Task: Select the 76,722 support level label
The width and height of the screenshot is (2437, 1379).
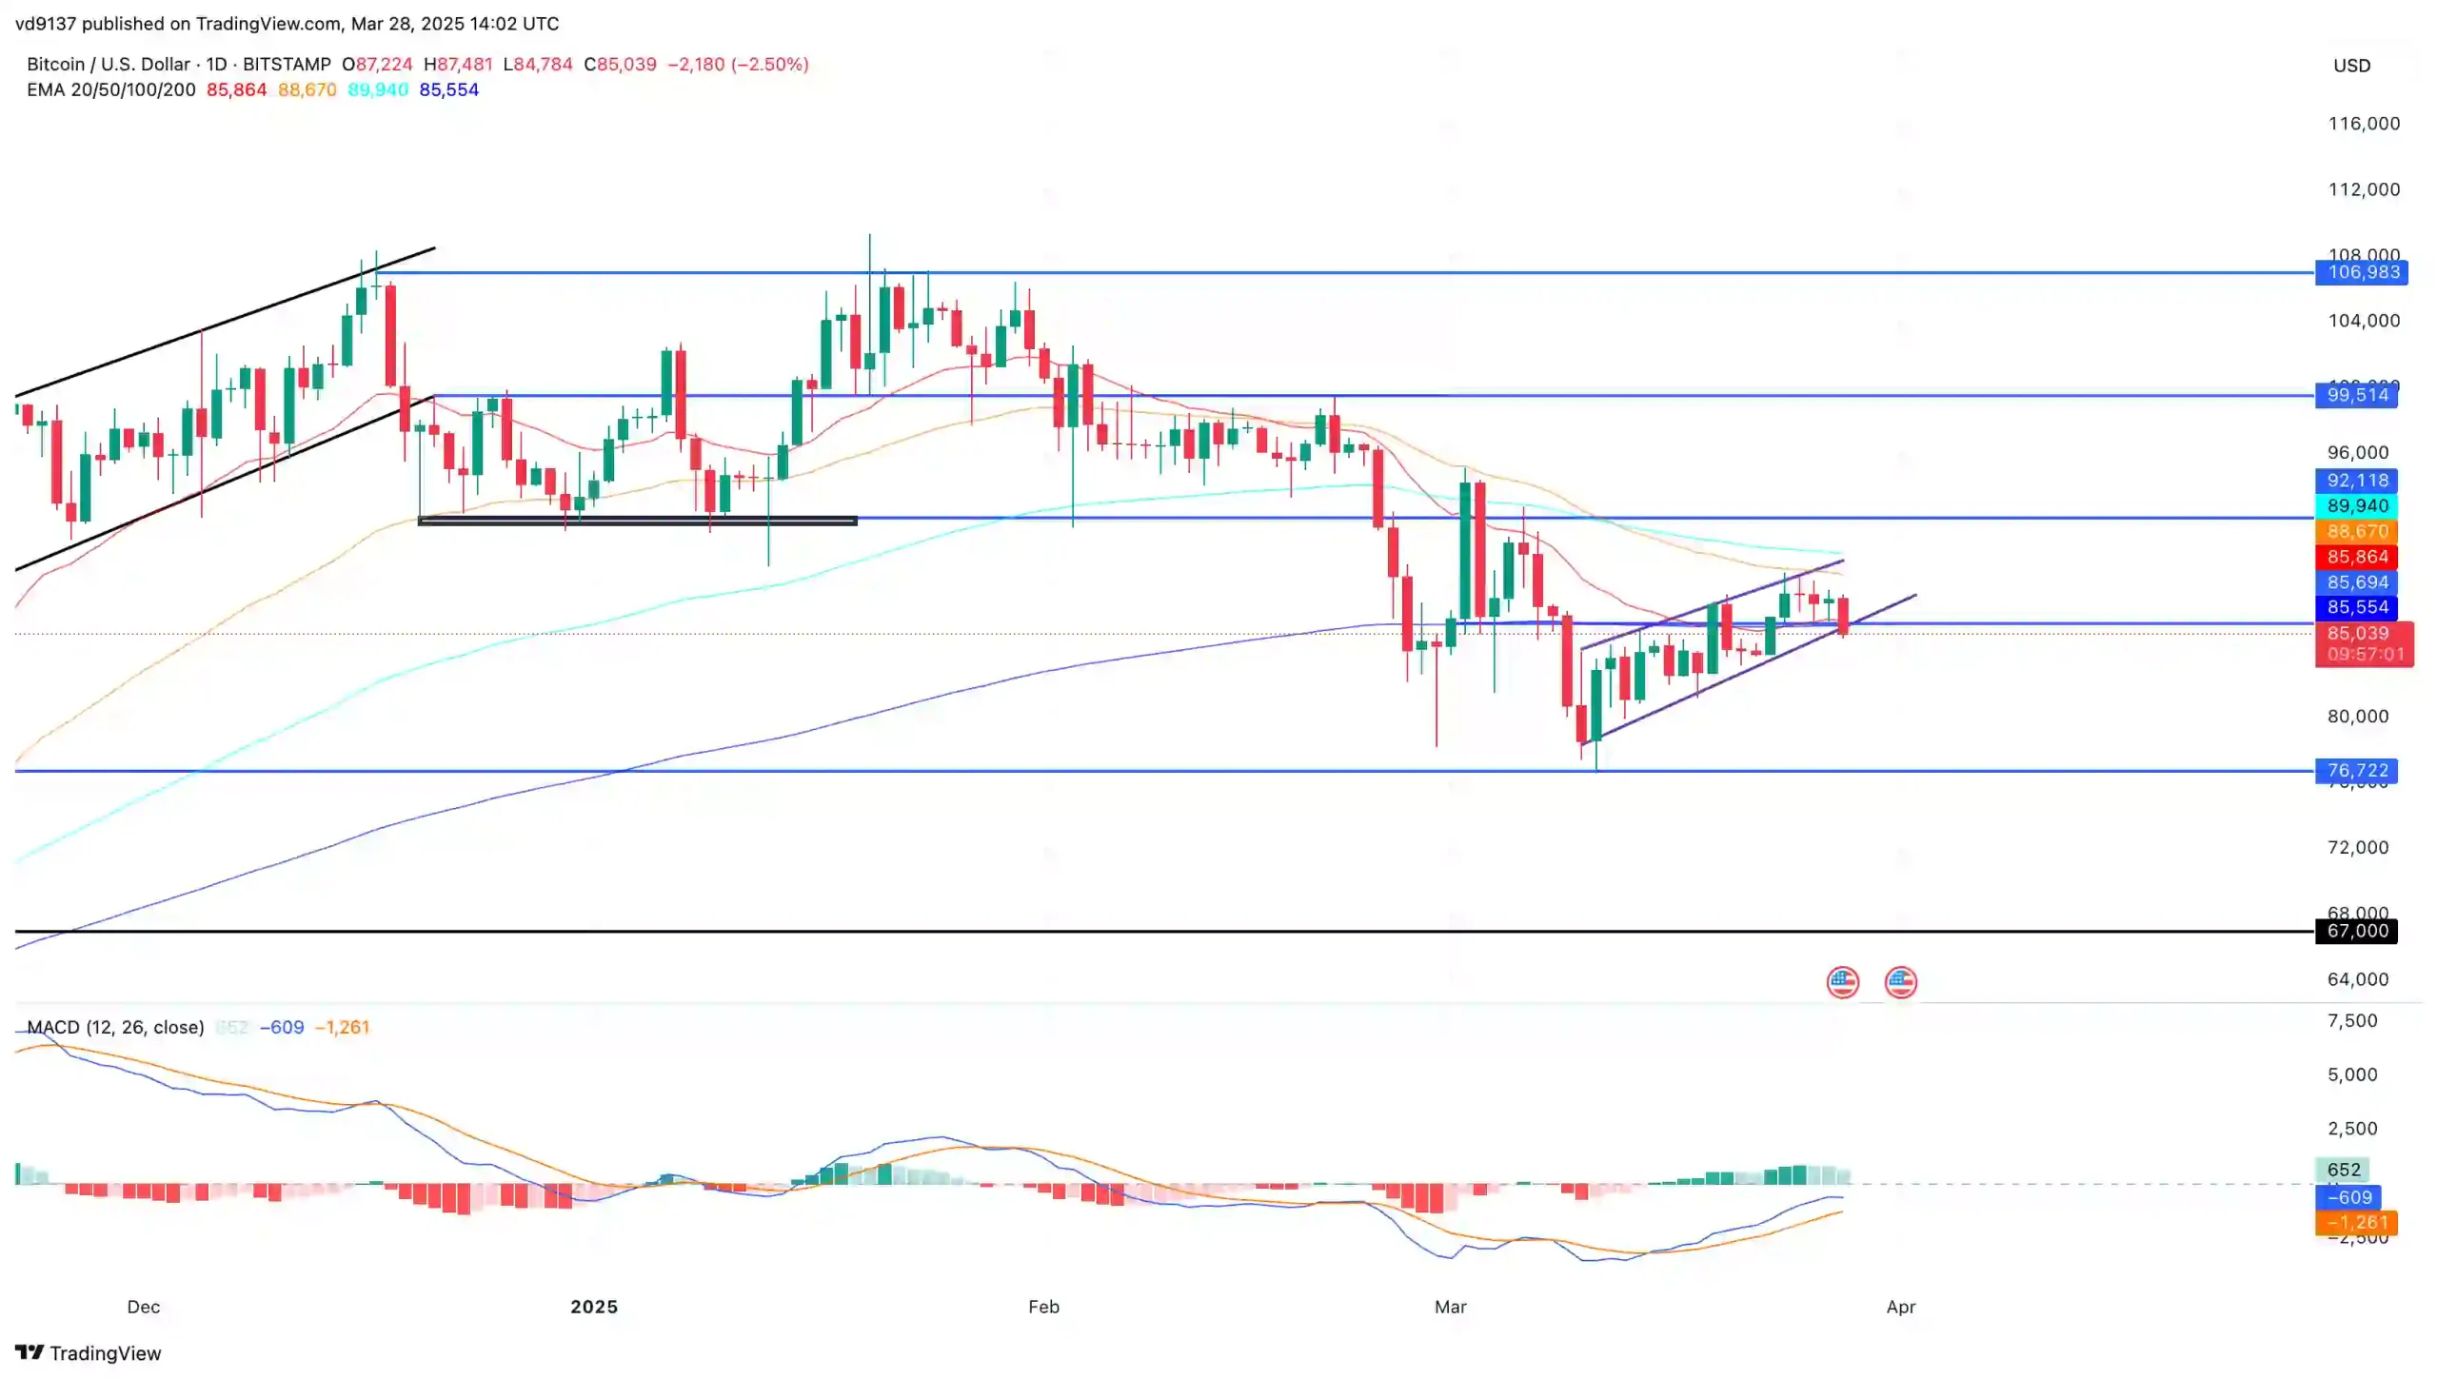Action: [x=2355, y=771]
